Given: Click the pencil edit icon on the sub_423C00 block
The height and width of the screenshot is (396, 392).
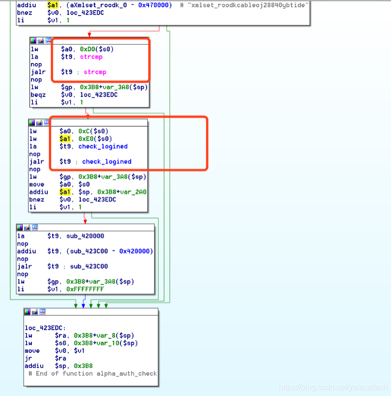Looking at the screenshot, I should [x=27, y=228].
